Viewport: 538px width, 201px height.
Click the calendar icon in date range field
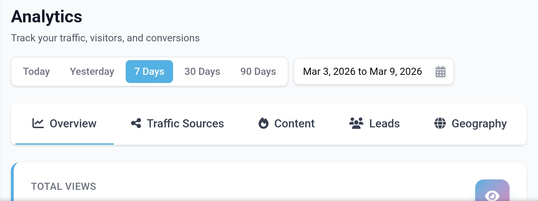[x=440, y=72]
